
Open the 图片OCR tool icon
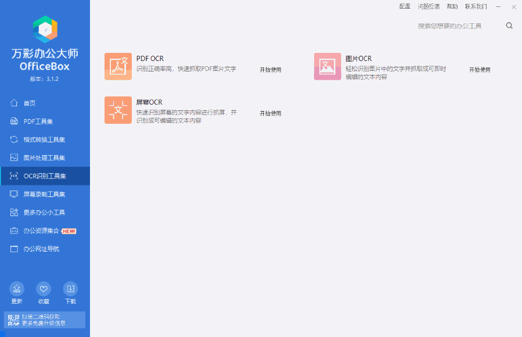[x=327, y=66]
